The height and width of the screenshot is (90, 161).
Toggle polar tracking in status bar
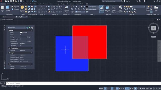coord(117,88)
